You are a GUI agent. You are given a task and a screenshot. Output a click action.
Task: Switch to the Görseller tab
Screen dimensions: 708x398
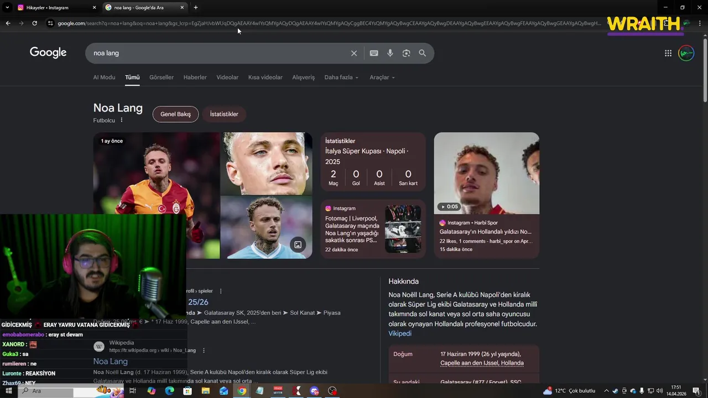(162, 77)
